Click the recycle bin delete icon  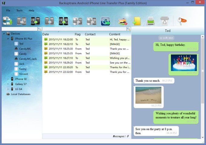[164, 21]
